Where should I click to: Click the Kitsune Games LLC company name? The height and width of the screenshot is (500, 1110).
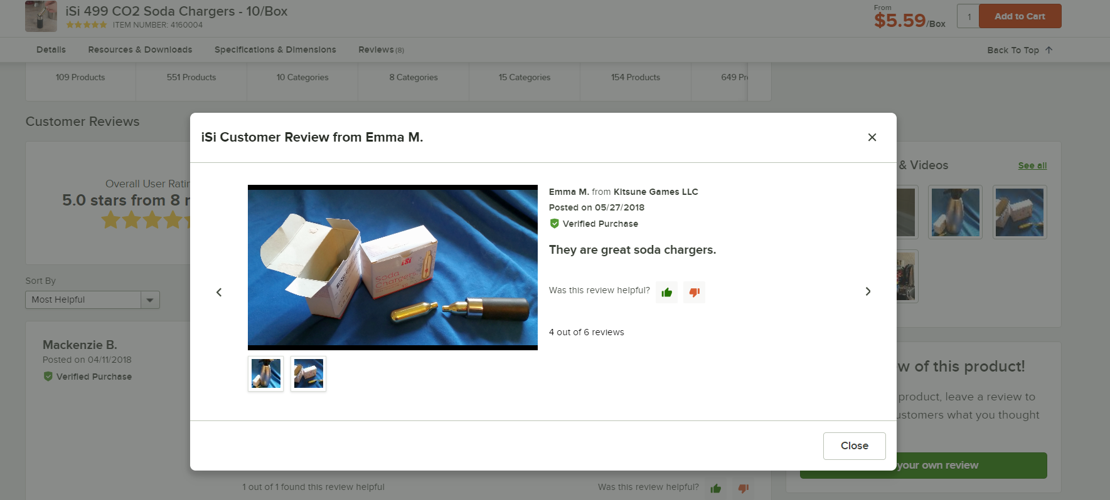pyautogui.click(x=656, y=192)
